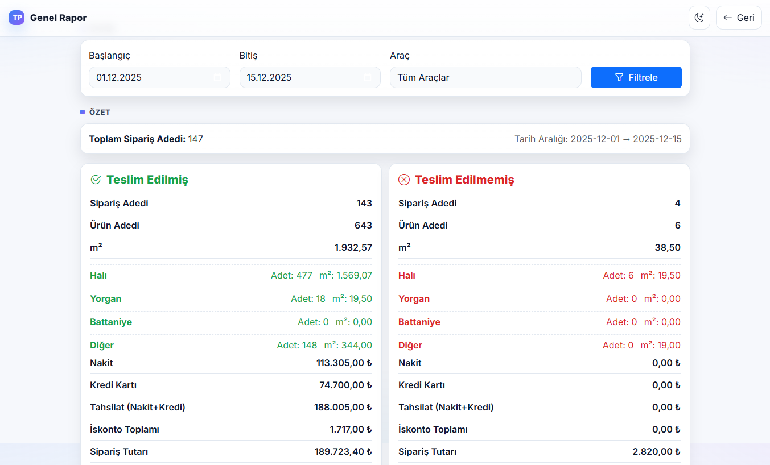Select the Teslim Edilmiş heading text
This screenshot has height=465, width=770.
coord(147,180)
